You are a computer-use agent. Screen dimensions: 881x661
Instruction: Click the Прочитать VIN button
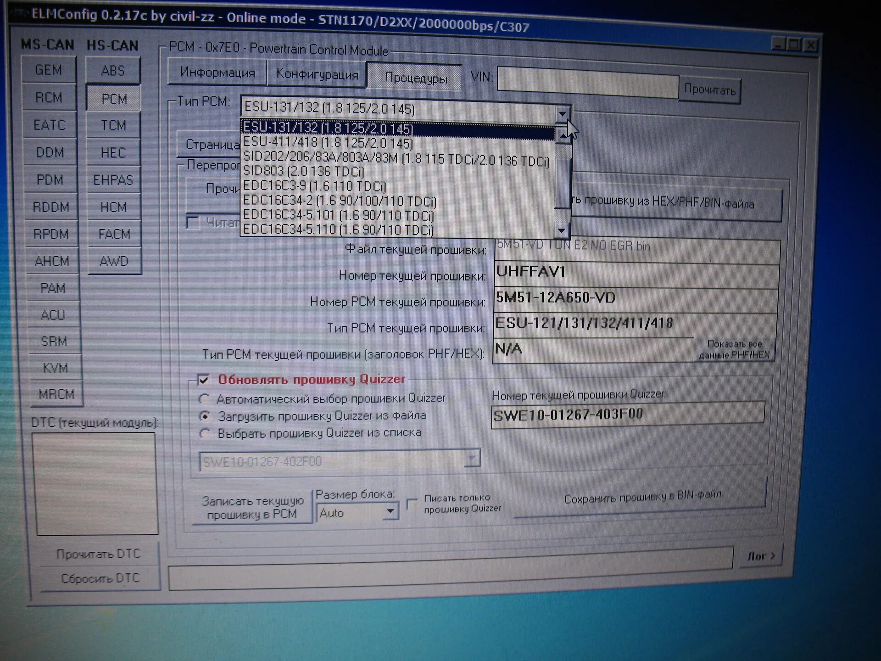click(x=710, y=90)
